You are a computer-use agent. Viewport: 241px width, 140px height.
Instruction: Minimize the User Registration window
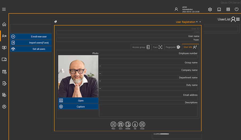click(x=197, y=22)
